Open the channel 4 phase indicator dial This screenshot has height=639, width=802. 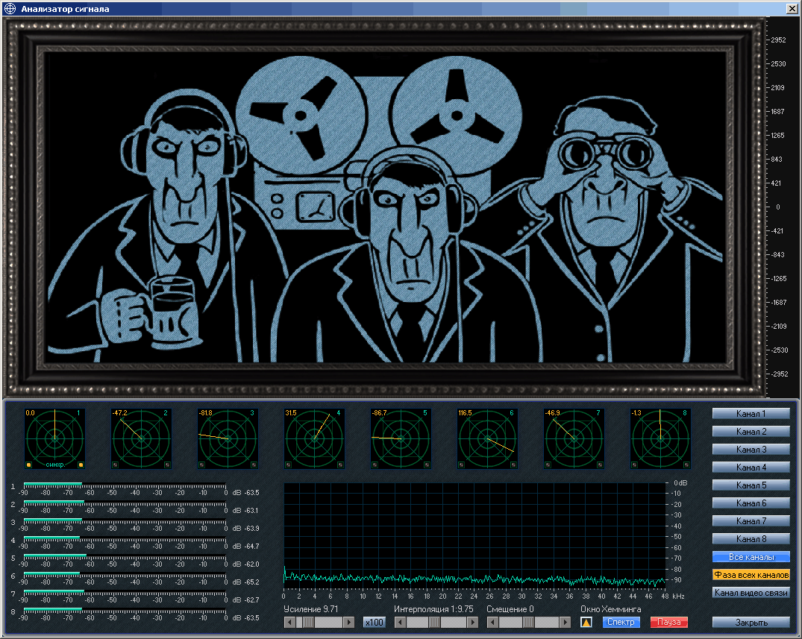[x=314, y=438]
